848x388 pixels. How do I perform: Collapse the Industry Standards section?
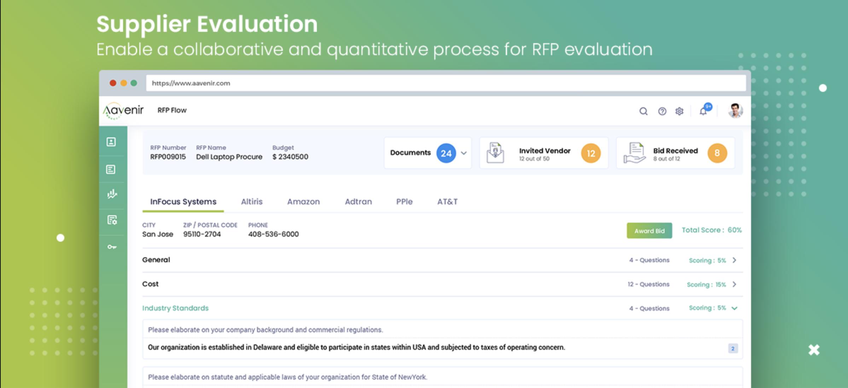(734, 308)
